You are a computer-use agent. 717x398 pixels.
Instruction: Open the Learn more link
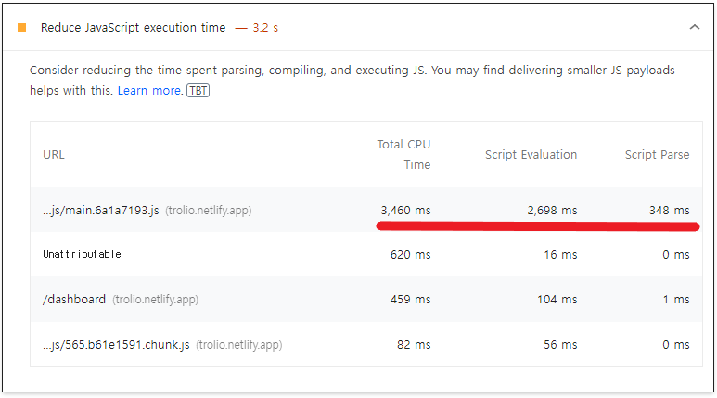click(149, 91)
